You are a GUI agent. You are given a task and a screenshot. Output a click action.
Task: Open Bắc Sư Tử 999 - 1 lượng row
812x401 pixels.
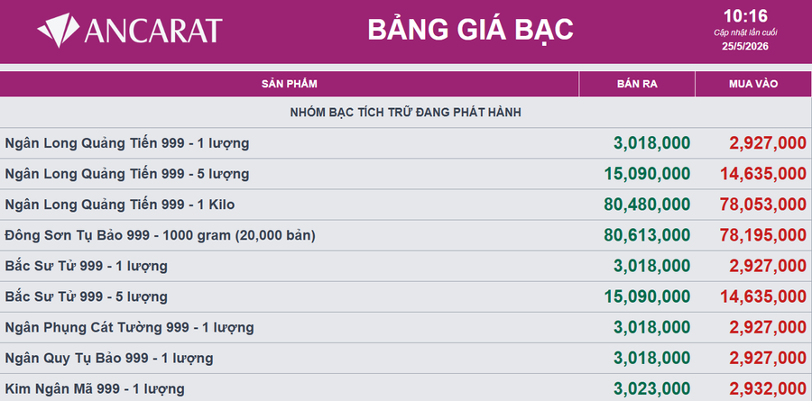pyautogui.click(x=405, y=267)
